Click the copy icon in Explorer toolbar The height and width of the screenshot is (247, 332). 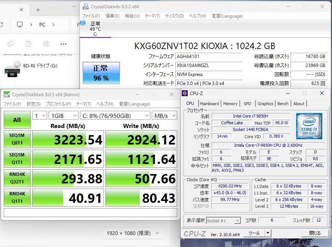[10, 44]
